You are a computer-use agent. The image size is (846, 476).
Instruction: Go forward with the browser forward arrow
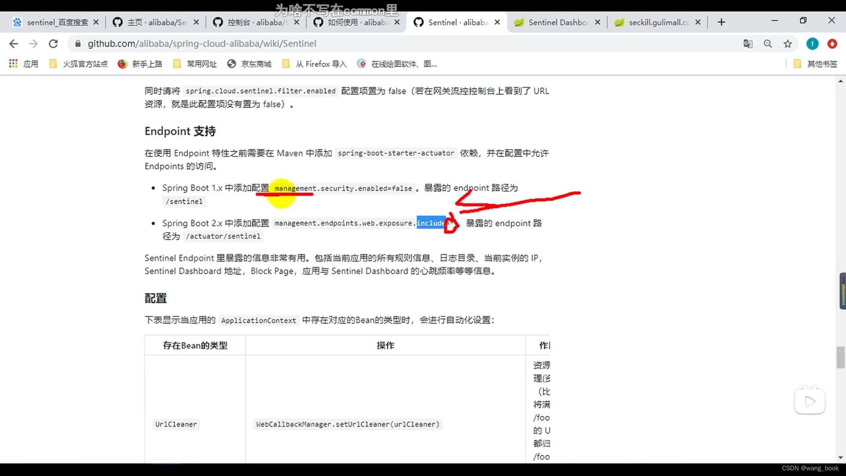coord(33,44)
